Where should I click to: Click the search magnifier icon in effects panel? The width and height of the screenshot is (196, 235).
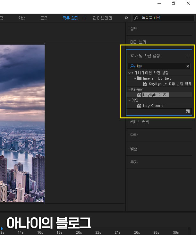pyautogui.click(x=132, y=66)
